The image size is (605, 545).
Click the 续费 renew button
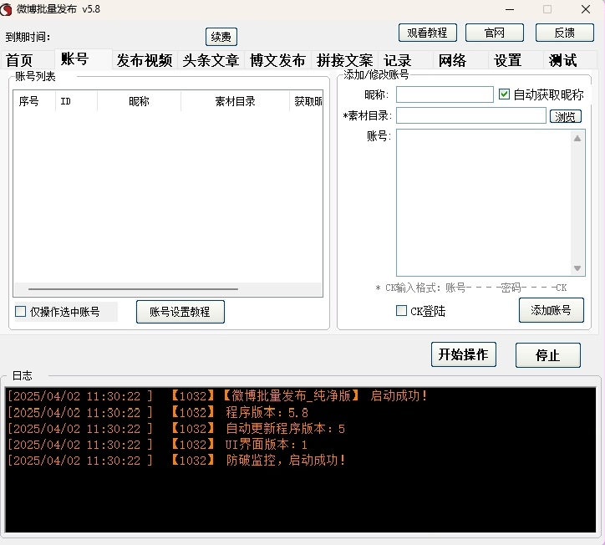(x=221, y=37)
